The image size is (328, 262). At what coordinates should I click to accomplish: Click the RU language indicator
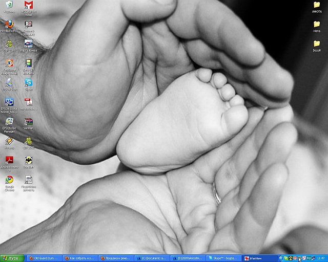[x=309, y=258]
